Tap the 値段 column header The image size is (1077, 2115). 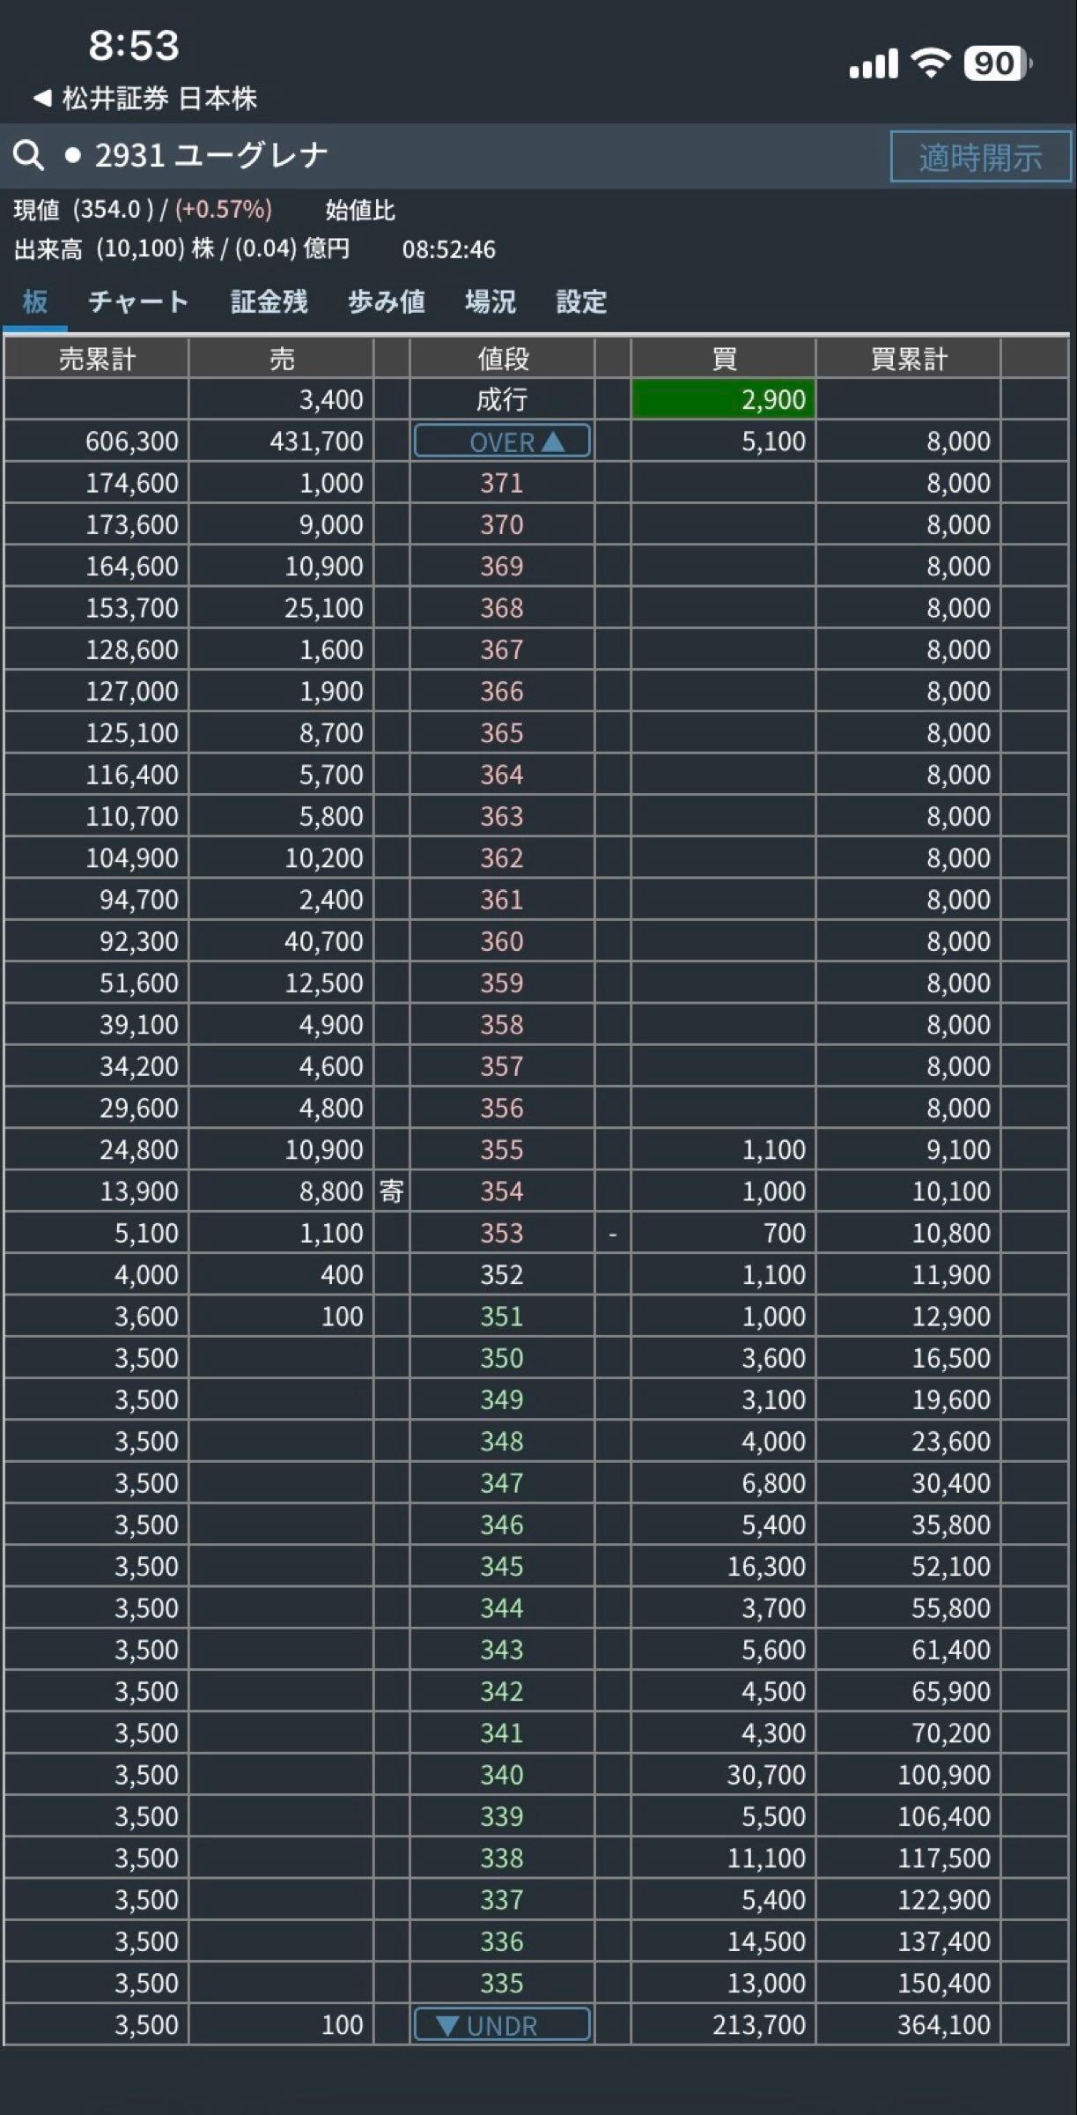pyautogui.click(x=502, y=359)
